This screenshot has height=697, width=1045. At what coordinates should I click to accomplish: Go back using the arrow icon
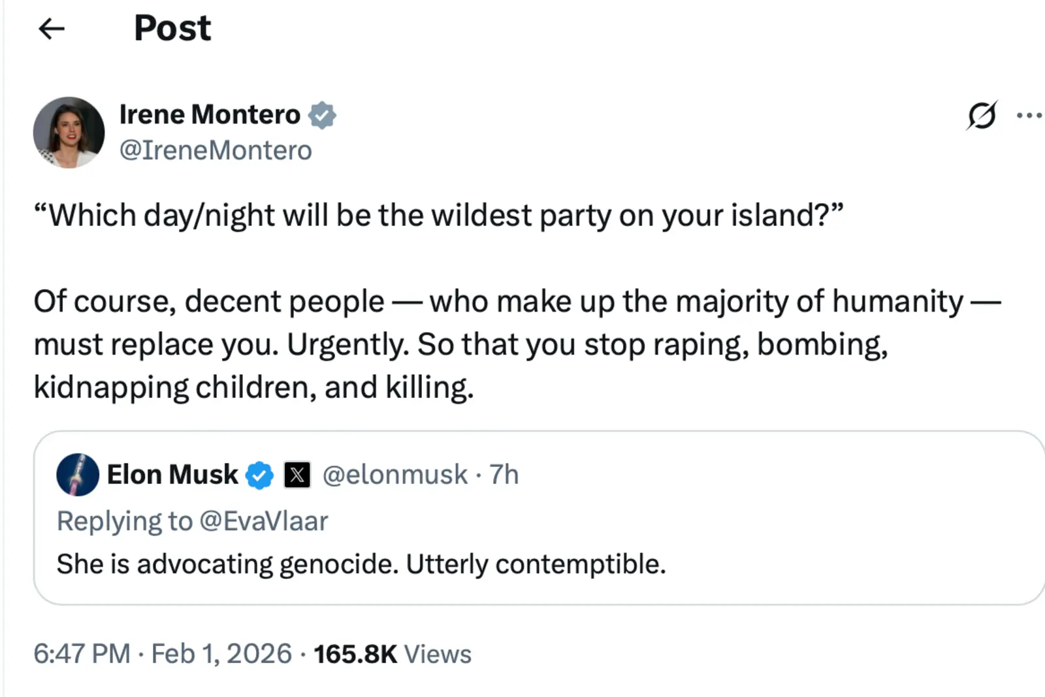(x=52, y=27)
